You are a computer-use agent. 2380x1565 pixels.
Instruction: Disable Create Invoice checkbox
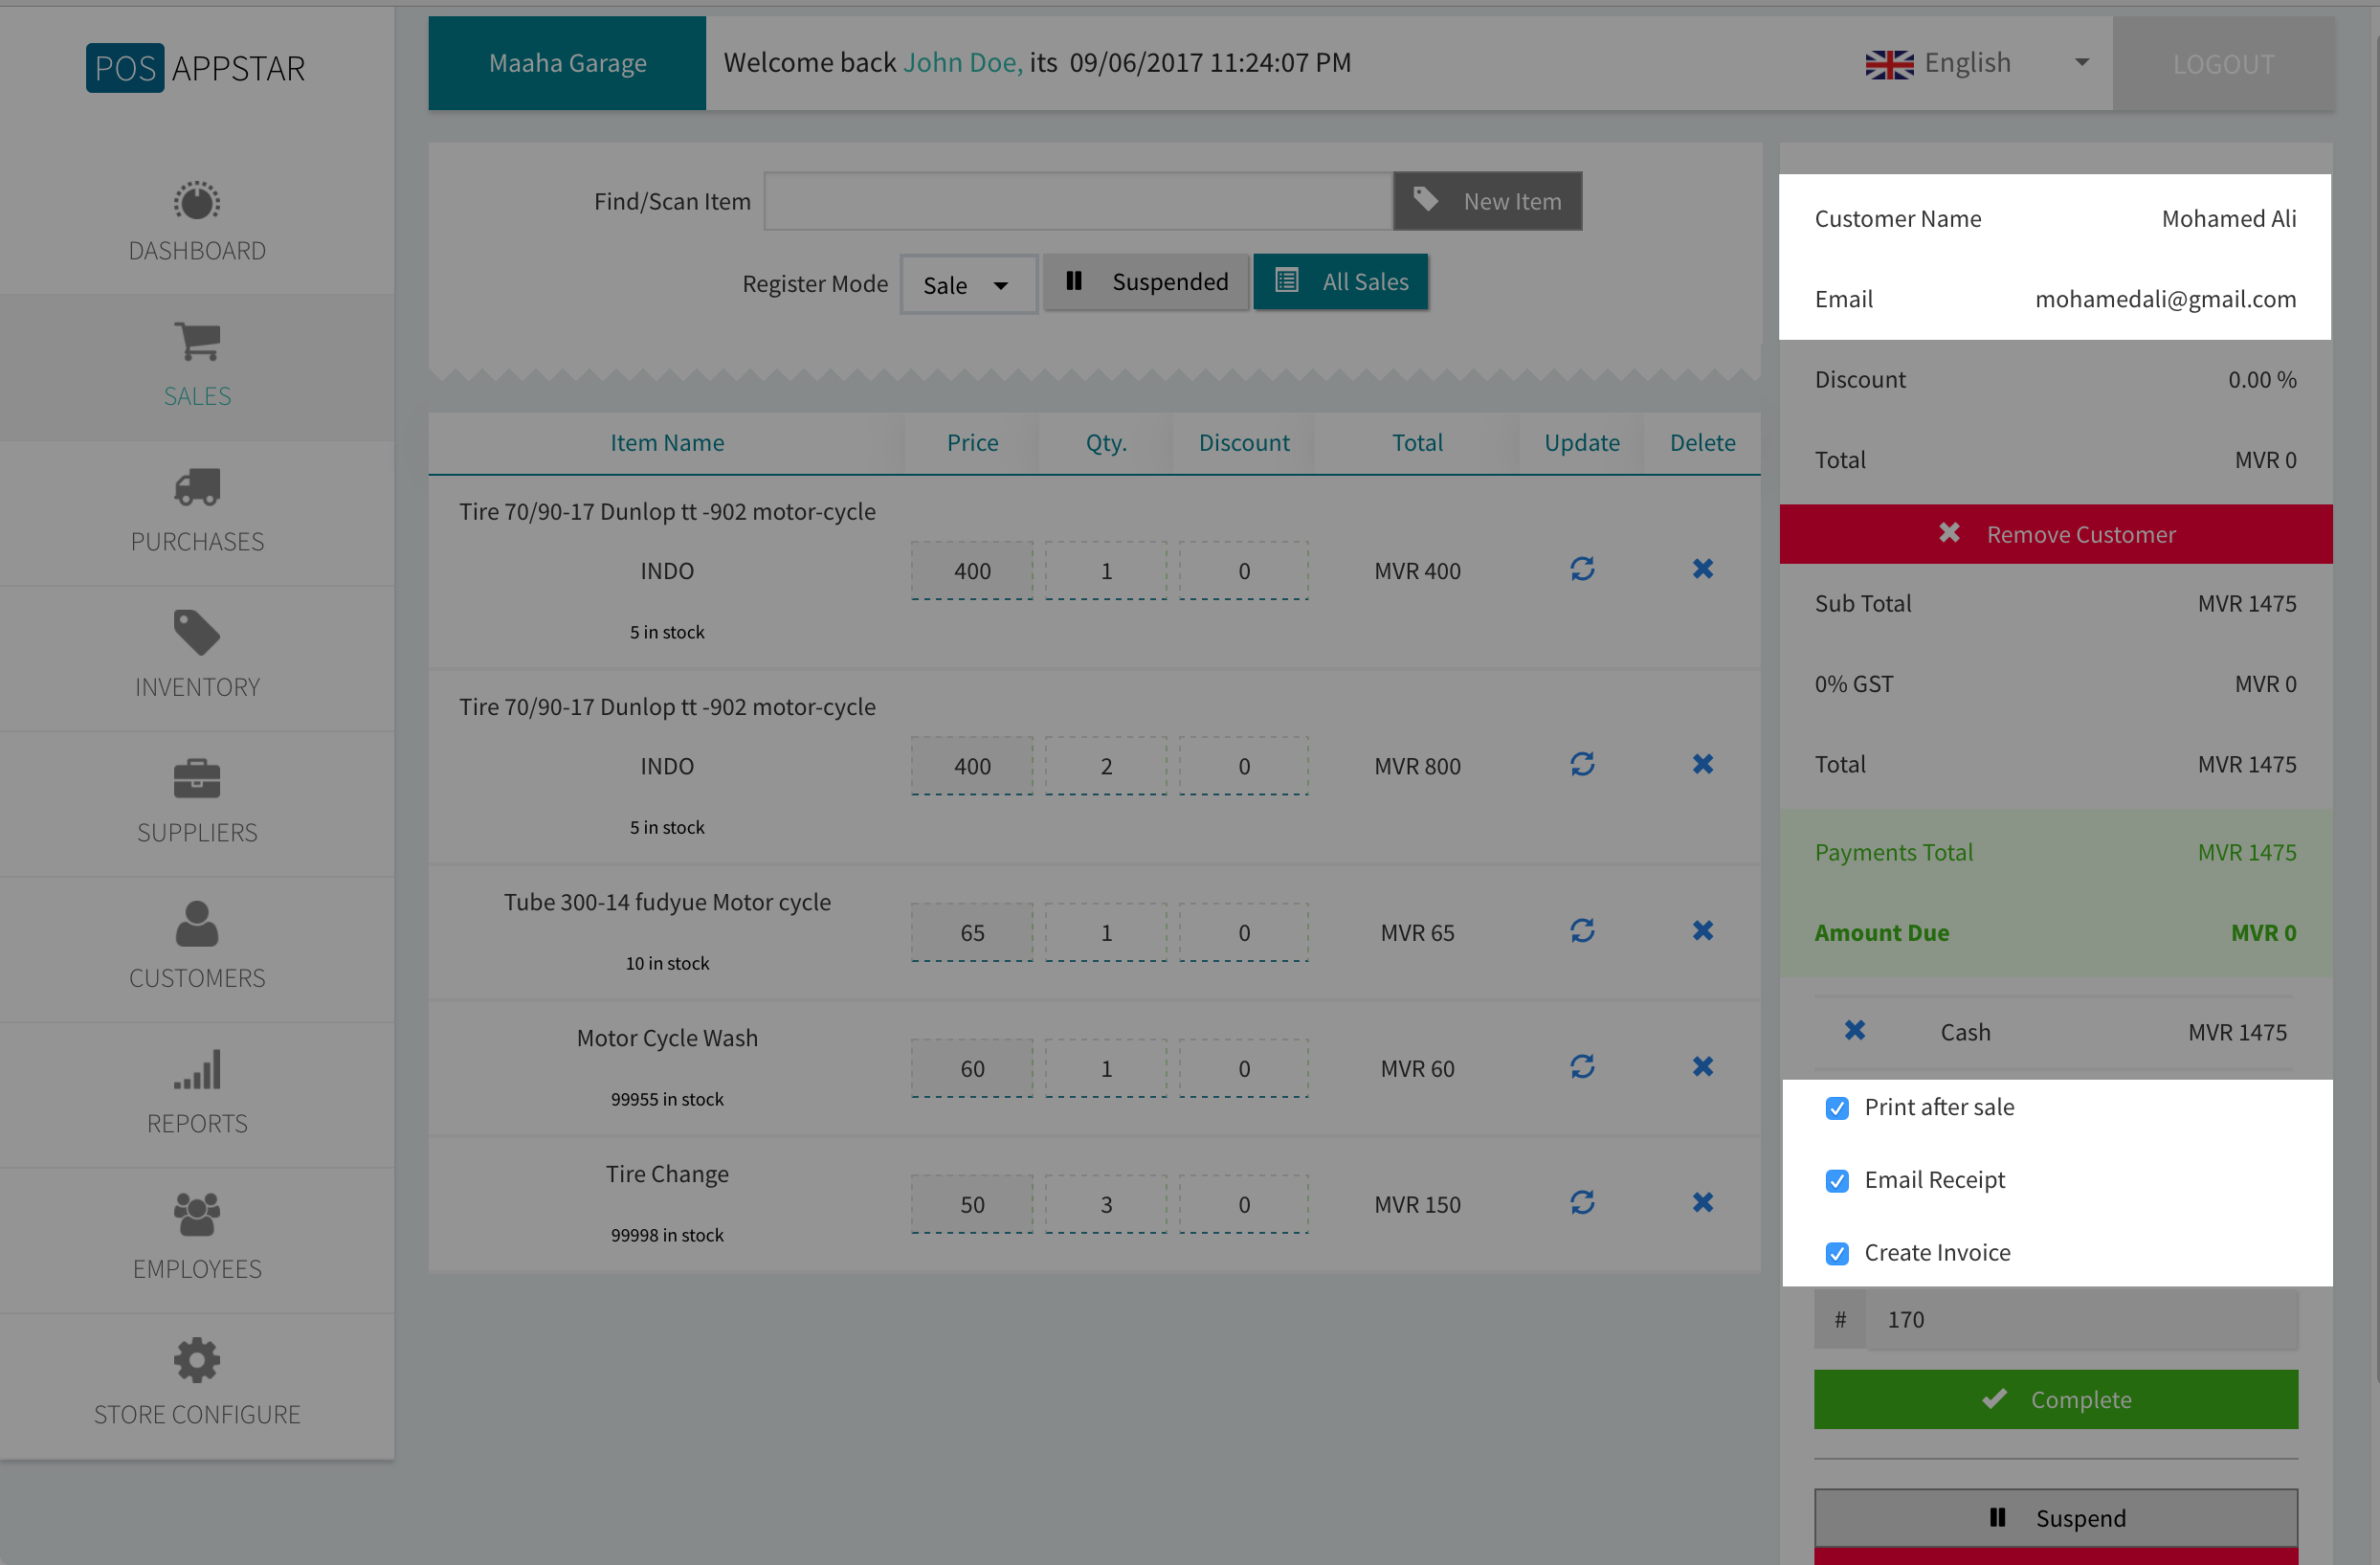pyautogui.click(x=1836, y=1254)
